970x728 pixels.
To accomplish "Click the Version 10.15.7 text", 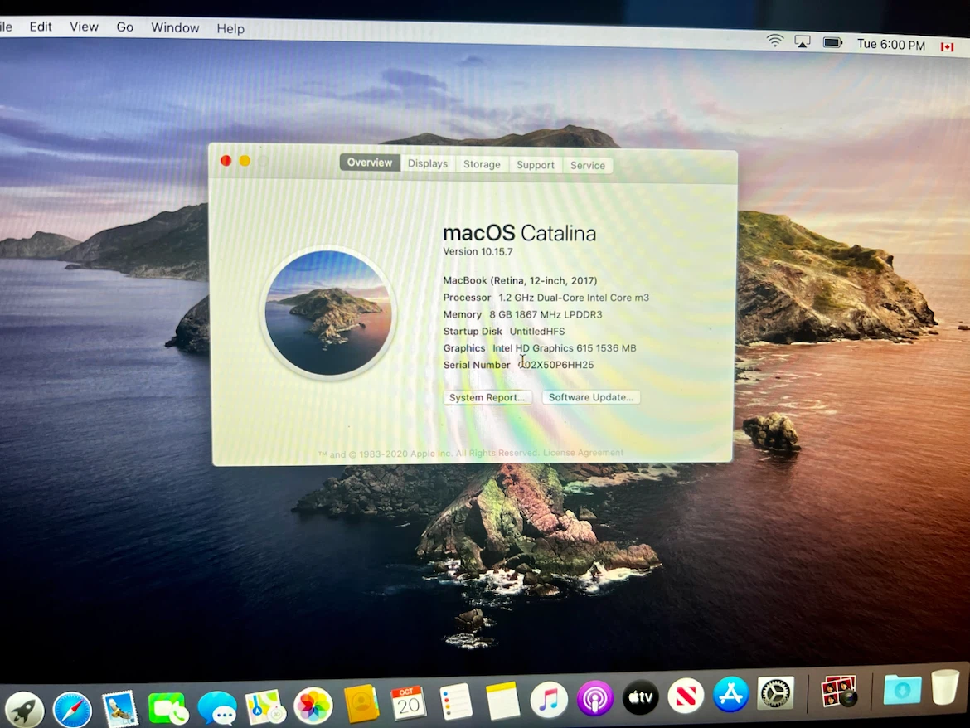I will [478, 252].
